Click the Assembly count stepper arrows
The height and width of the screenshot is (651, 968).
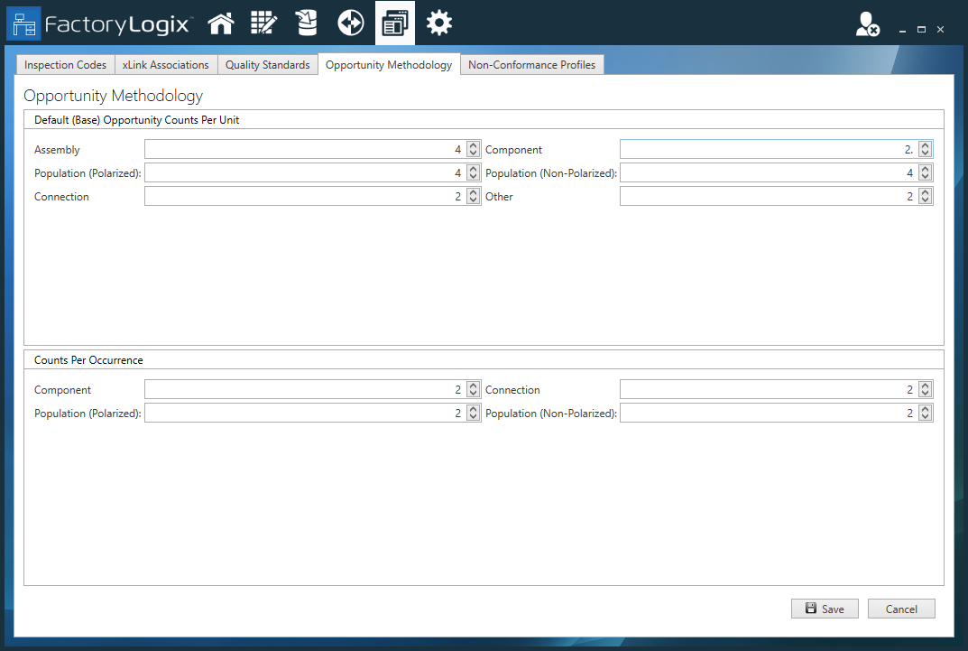click(x=474, y=150)
